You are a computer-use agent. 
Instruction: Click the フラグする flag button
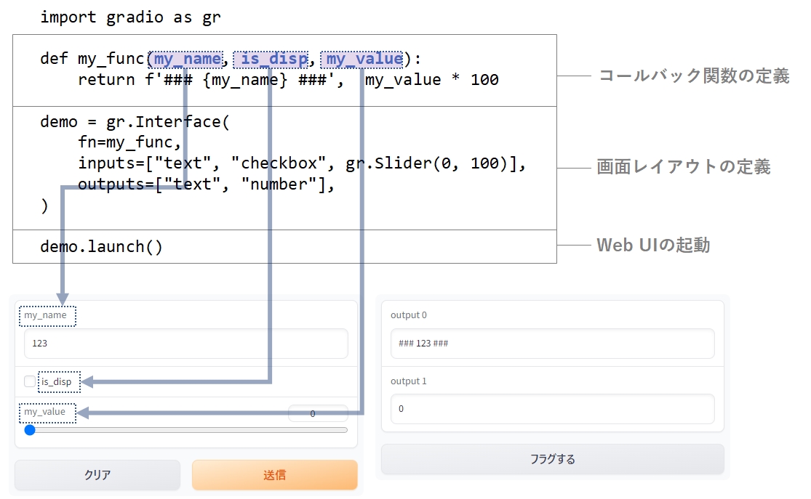[552, 459]
